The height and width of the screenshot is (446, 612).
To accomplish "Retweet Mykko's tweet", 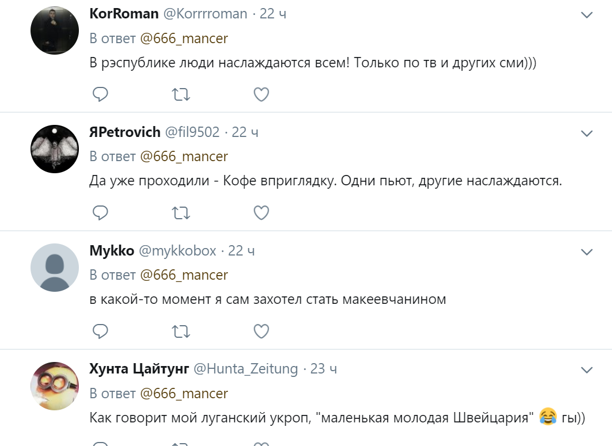I will click(181, 331).
